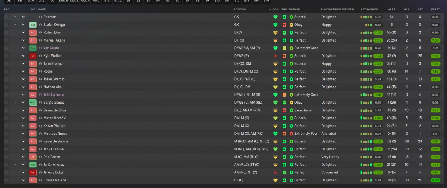Click Matheus Nunes's Alienated happiness status
447x188 pixels.
[x=329, y=134]
